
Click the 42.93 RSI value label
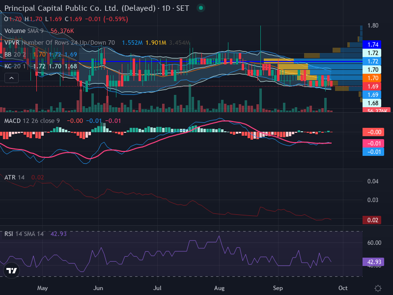point(373,262)
